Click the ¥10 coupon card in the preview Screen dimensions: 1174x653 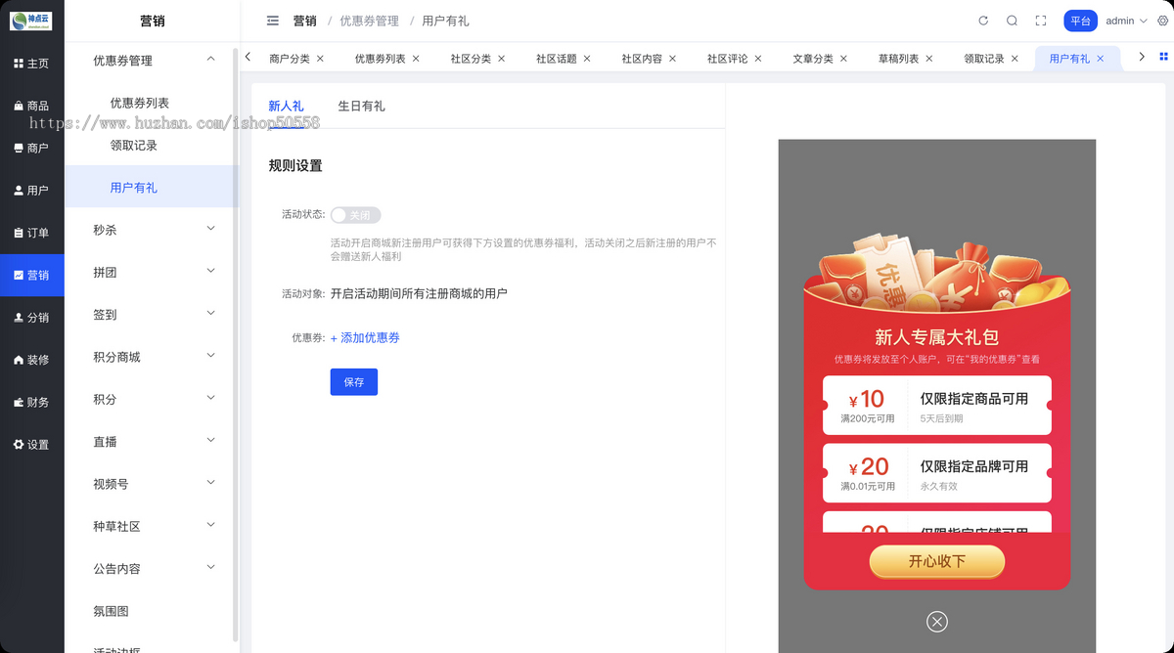point(937,406)
